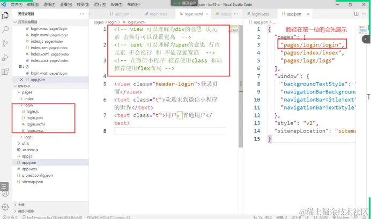Close the login.wxml editor tab
The width and height of the screenshot is (371, 219).
tap(207, 14)
